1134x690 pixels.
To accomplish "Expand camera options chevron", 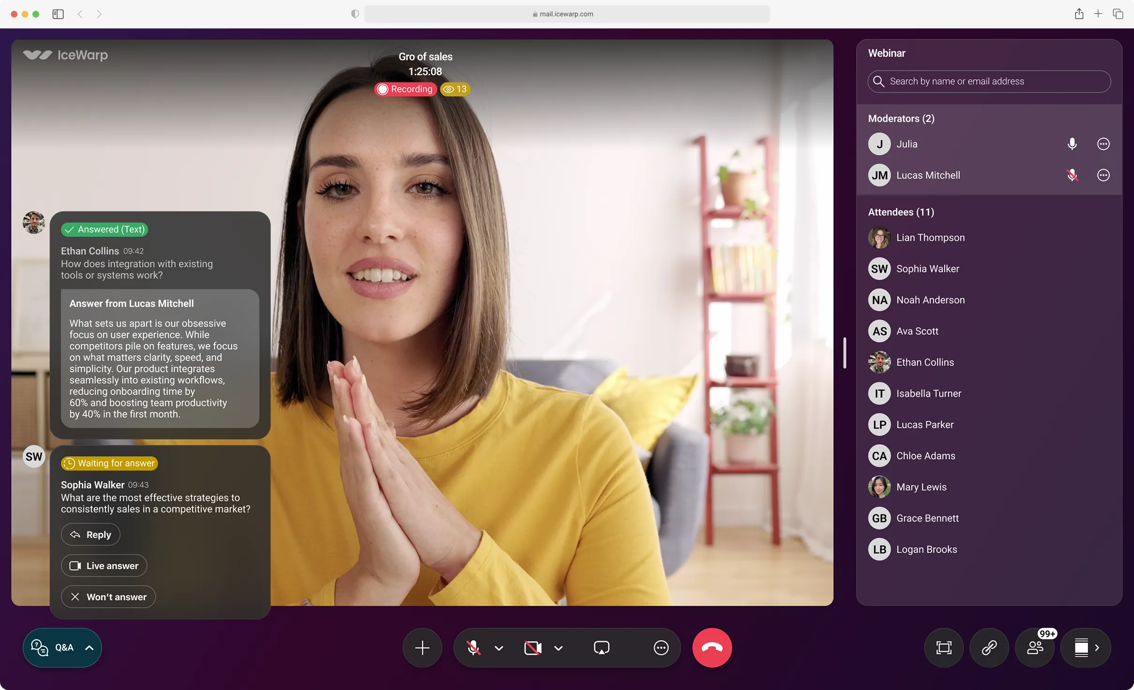I will click(x=558, y=648).
